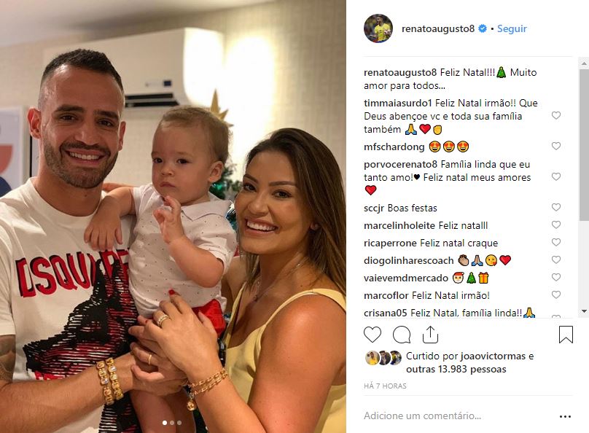Like the mfschardong comment heart
Image resolution: width=589 pixels, height=433 pixels.
556,146
